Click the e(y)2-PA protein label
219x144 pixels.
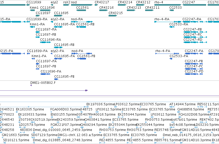(57, 51)
